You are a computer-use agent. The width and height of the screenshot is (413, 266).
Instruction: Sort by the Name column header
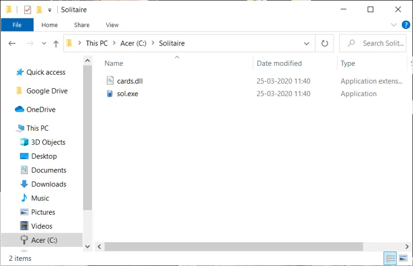tap(114, 63)
